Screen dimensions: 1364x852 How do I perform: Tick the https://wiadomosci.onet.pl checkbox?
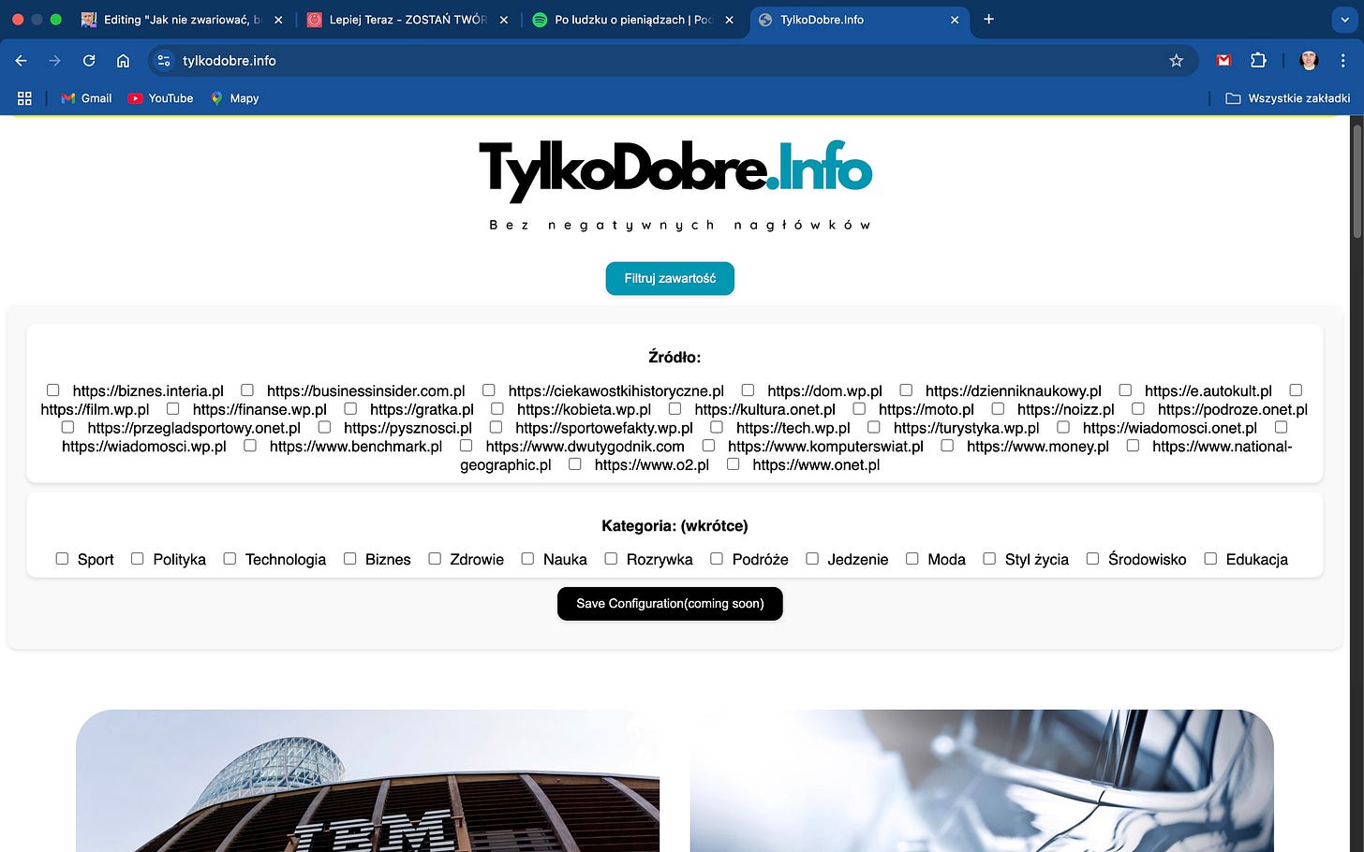(x=1063, y=427)
